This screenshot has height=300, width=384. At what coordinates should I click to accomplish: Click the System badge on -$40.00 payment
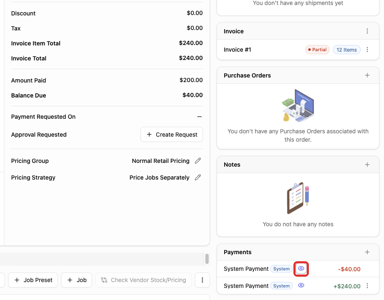click(281, 269)
